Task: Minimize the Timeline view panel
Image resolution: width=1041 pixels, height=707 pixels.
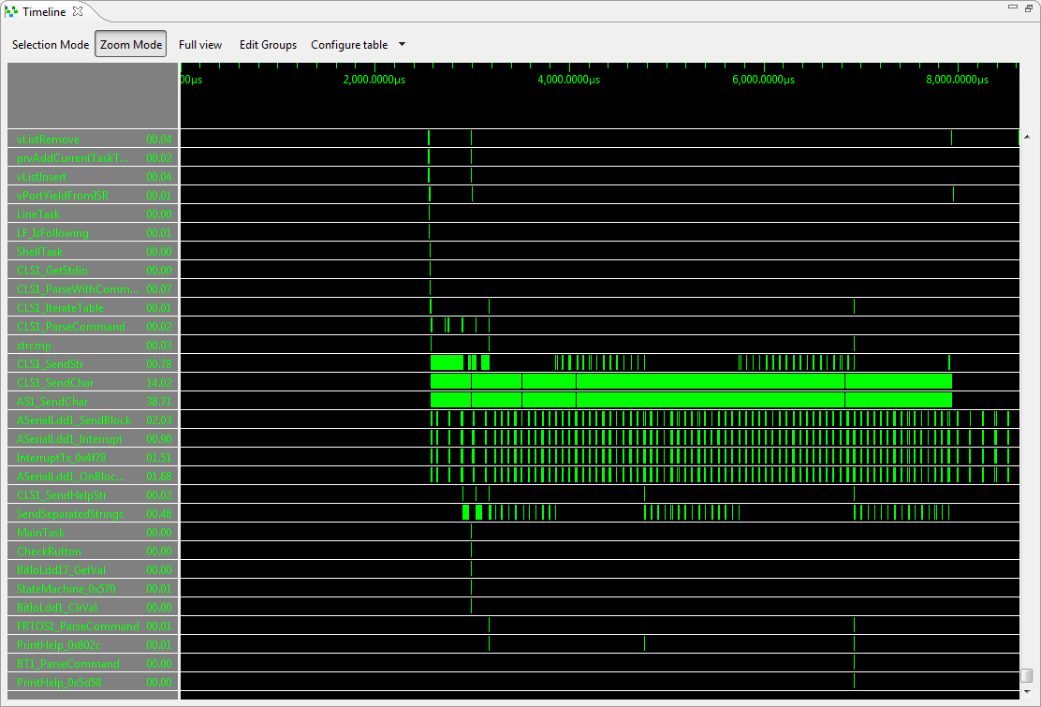Action: point(1014,8)
